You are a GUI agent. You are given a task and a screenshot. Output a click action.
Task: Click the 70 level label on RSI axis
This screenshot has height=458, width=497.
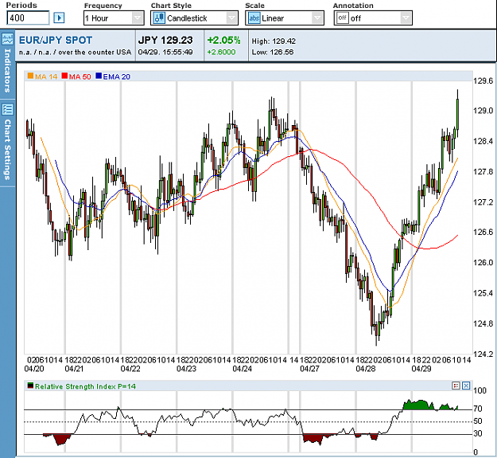[478, 409]
